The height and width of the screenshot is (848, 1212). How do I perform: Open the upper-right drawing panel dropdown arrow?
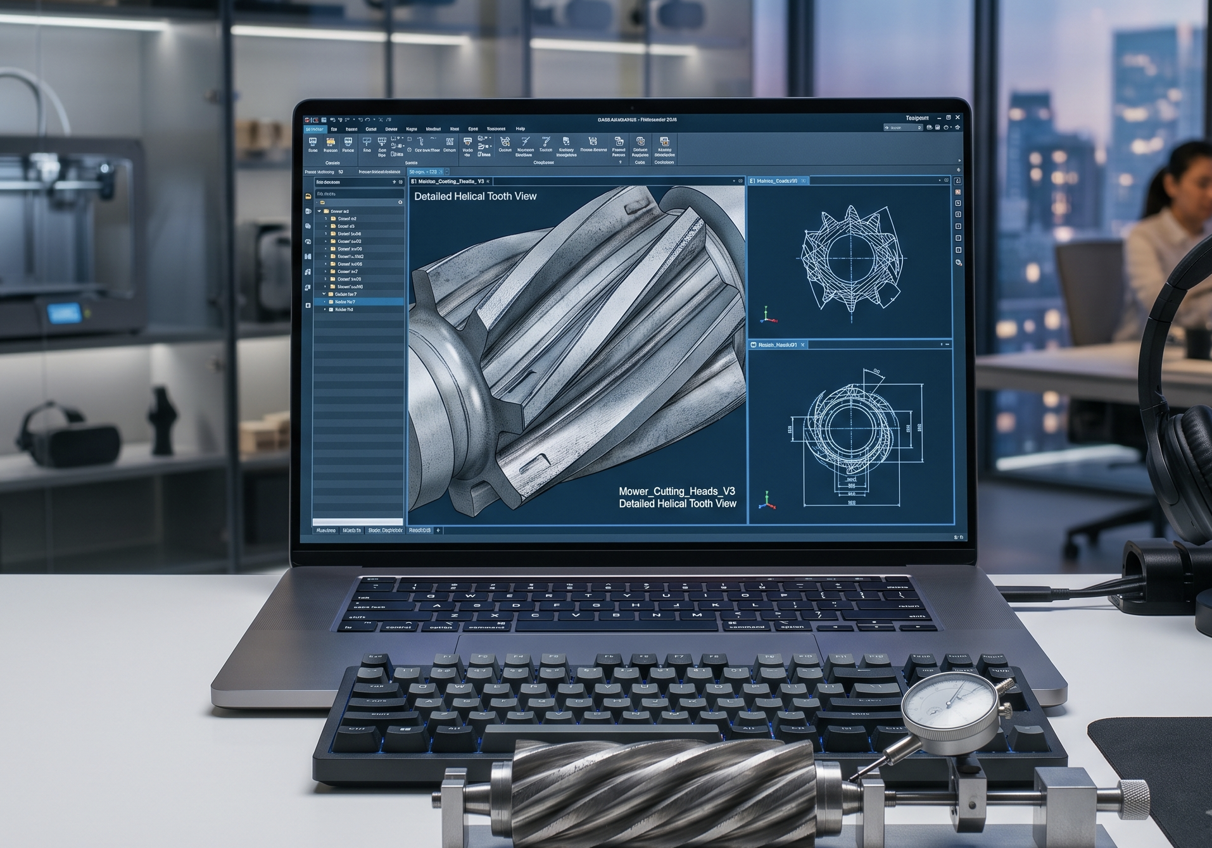click(x=939, y=181)
